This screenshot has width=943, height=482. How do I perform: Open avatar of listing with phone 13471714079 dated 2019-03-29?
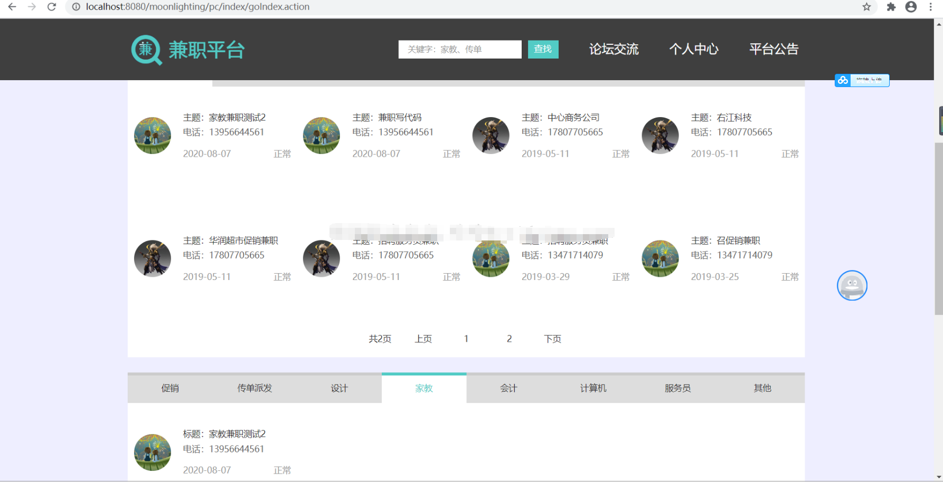click(491, 258)
